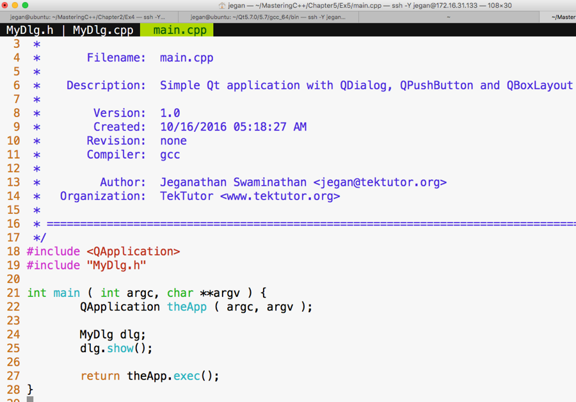The width and height of the screenshot is (576, 402).
Task: Click the cursor block below line 28
Action: 30,399
